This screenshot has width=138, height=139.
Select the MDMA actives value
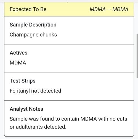[x=18, y=63]
